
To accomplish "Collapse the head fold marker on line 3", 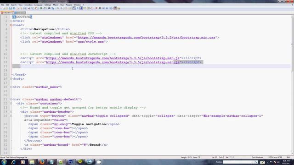I will point(11,25).
